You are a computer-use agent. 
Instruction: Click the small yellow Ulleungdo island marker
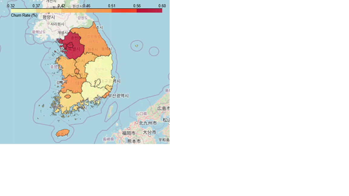click(137, 46)
